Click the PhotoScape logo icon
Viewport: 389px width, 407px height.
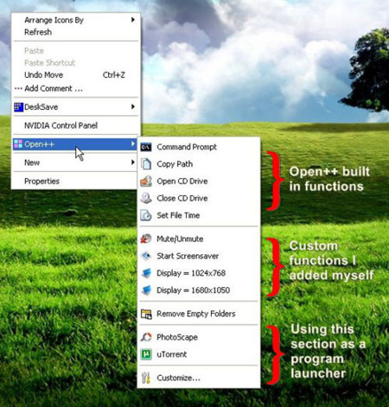[146, 337]
